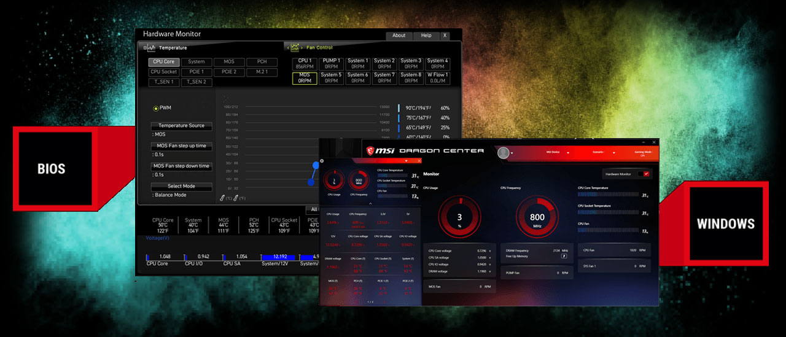
Task: Choose the System 7 fan header
Action: tap(384, 78)
